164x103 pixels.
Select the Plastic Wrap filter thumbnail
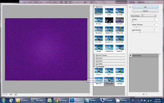tap(120, 29)
